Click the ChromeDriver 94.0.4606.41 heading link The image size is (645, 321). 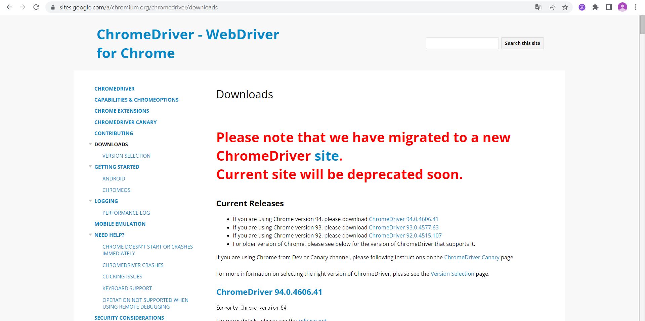(x=269, y=292)
